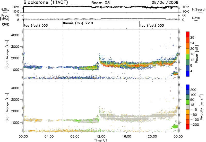This screenshot has height=142, width=206.
Task: Click the '16:00' time axis tick label
Action: (x=126, y=137)
